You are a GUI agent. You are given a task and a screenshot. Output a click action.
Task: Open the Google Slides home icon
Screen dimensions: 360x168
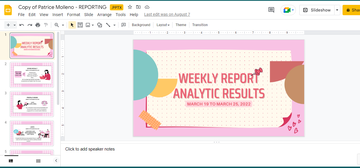[8, 10]
